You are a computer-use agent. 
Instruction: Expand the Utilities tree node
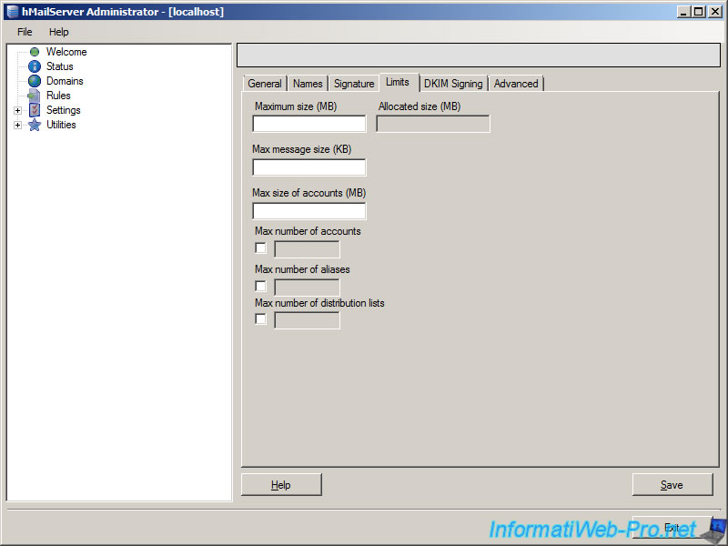18,125
